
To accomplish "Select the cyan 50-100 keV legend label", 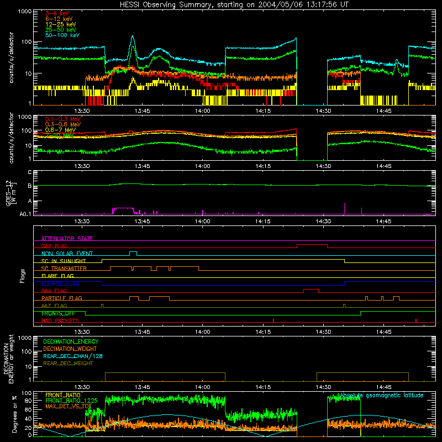I will (x=62, y=35).
